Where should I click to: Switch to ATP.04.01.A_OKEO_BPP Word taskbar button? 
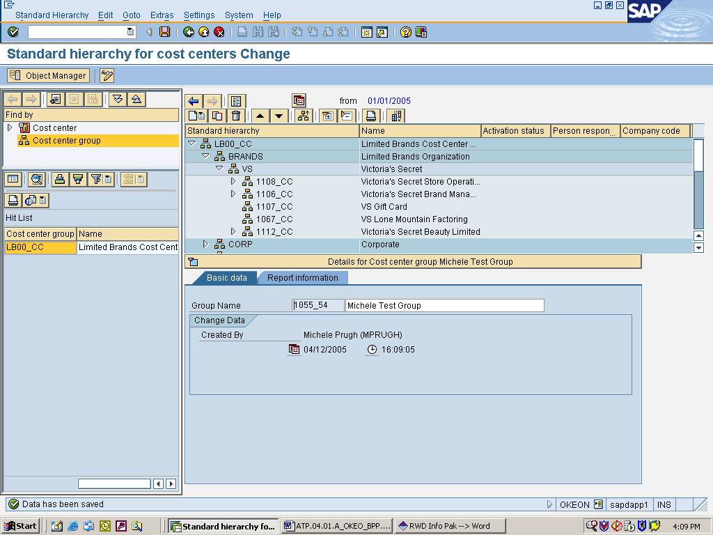337,527
